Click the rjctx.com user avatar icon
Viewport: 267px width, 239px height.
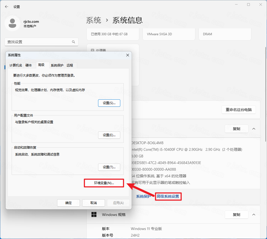(x=12, y=23)
